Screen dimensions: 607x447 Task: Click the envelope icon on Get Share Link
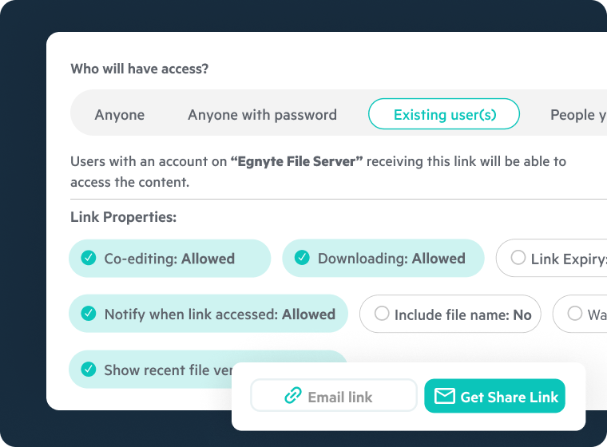pyautogui.click(x=445, y=396)
